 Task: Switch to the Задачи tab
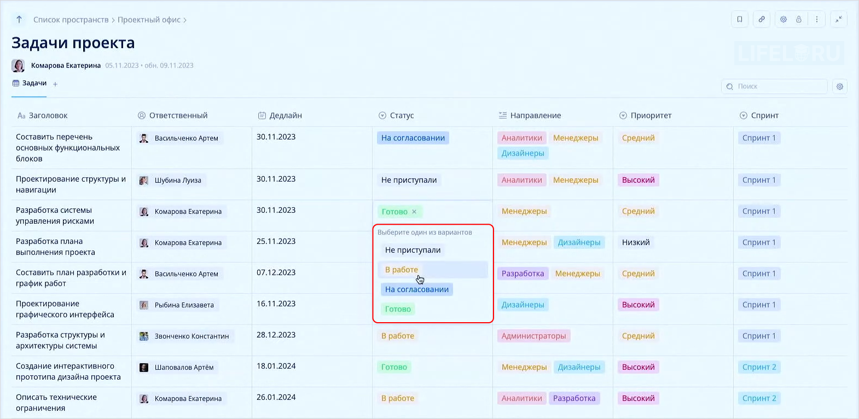30,84
